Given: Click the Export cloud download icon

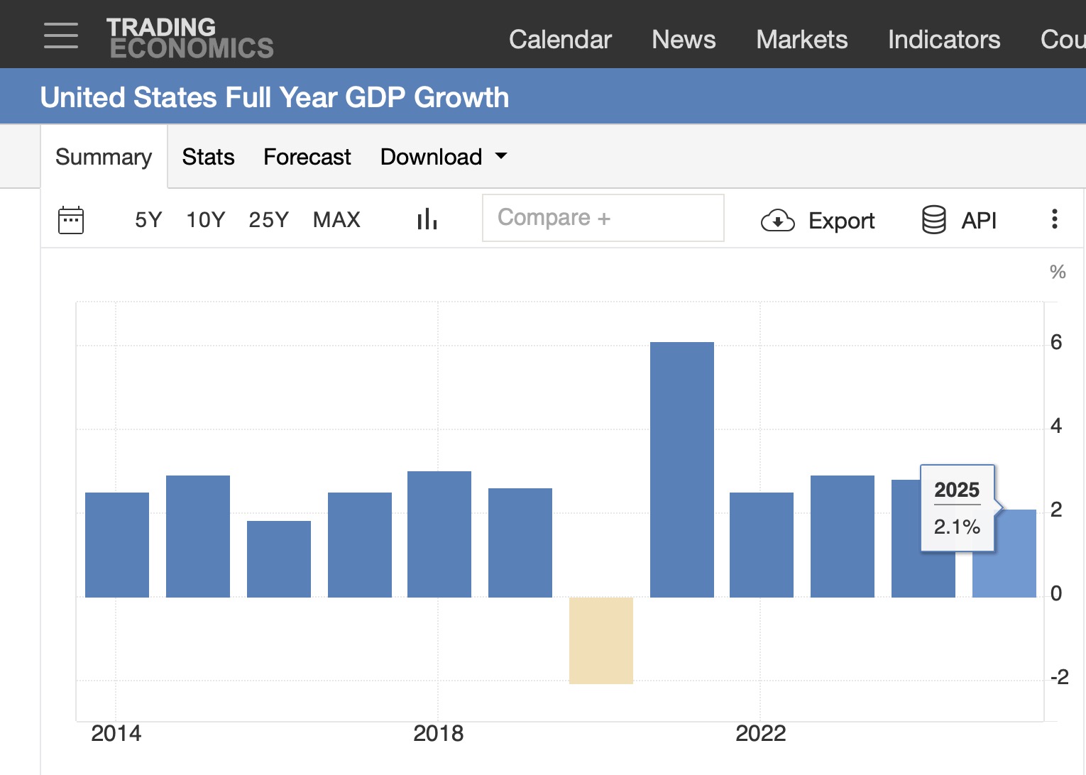Looking at the screenshot, I should (x=777, y=221).
